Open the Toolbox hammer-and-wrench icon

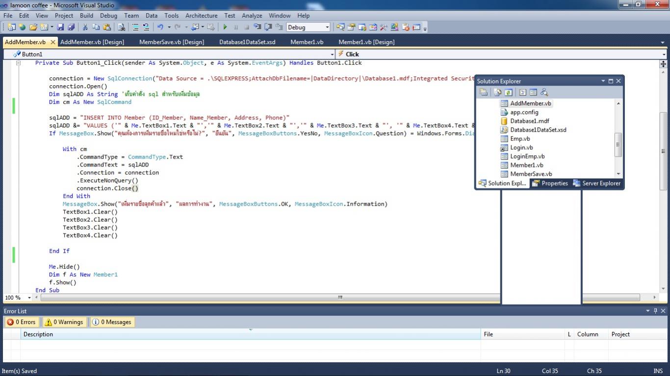click(x=384, y=27)
